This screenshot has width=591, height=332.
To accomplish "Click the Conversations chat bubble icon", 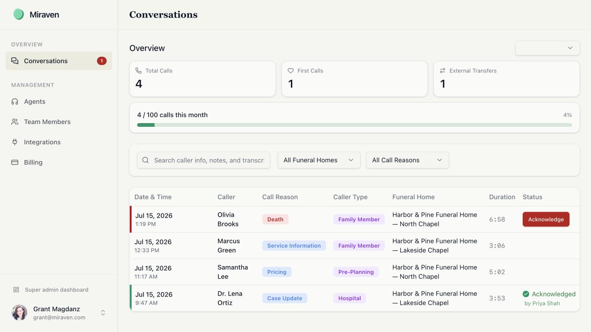I will pos(15,61).
